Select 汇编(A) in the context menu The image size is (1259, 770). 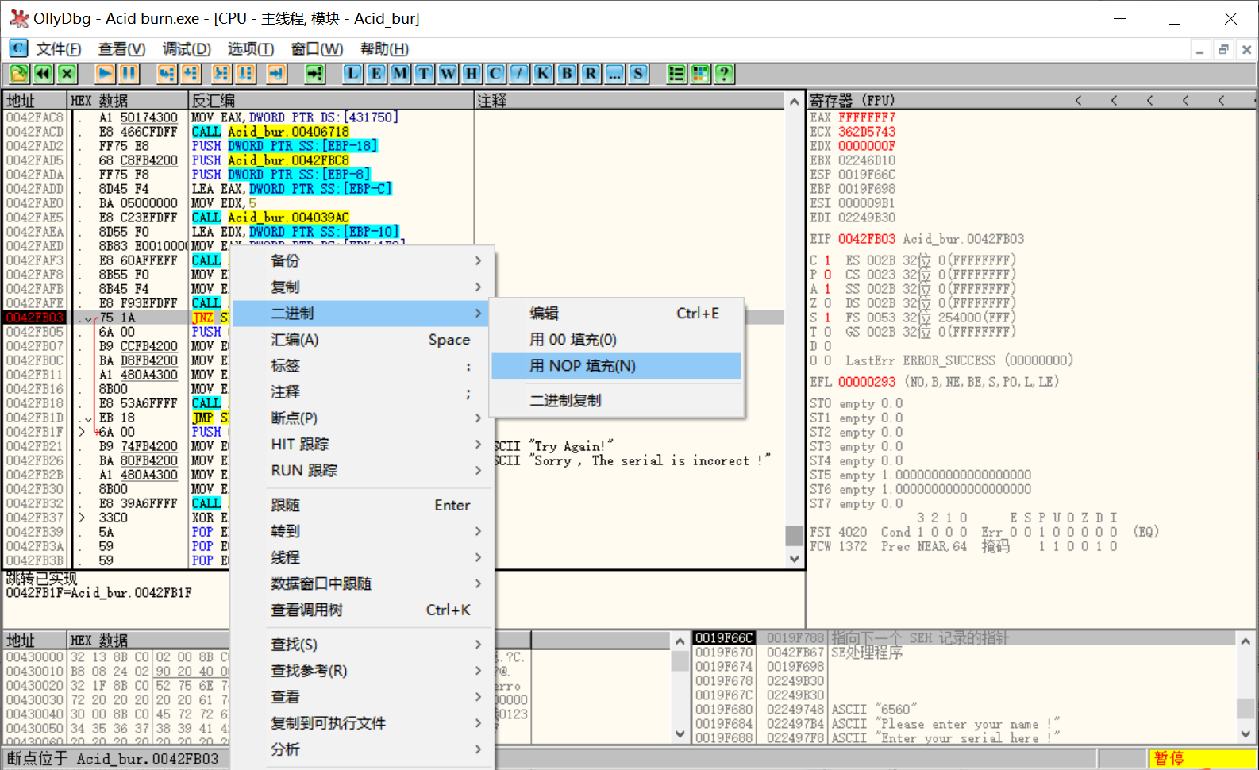coord(362,340)
